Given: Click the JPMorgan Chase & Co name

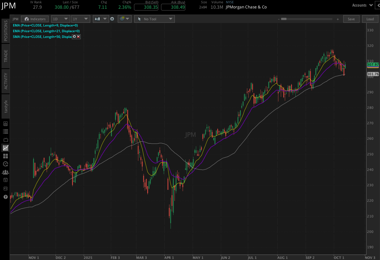Looking at the screenshot, I should point(246,7).
